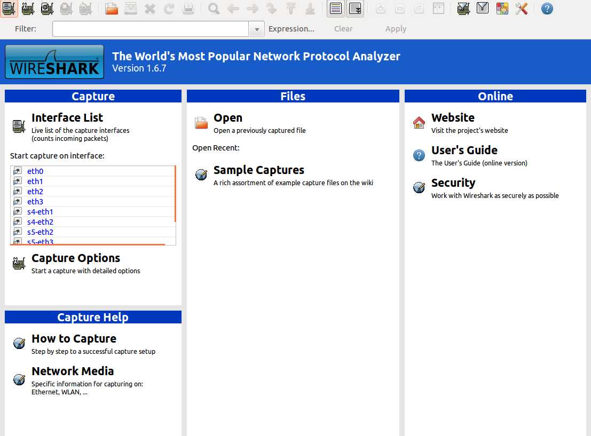Click the zoom out toolbar icon
This screenshot has width=591, height=436.
[x=399, y=9]
